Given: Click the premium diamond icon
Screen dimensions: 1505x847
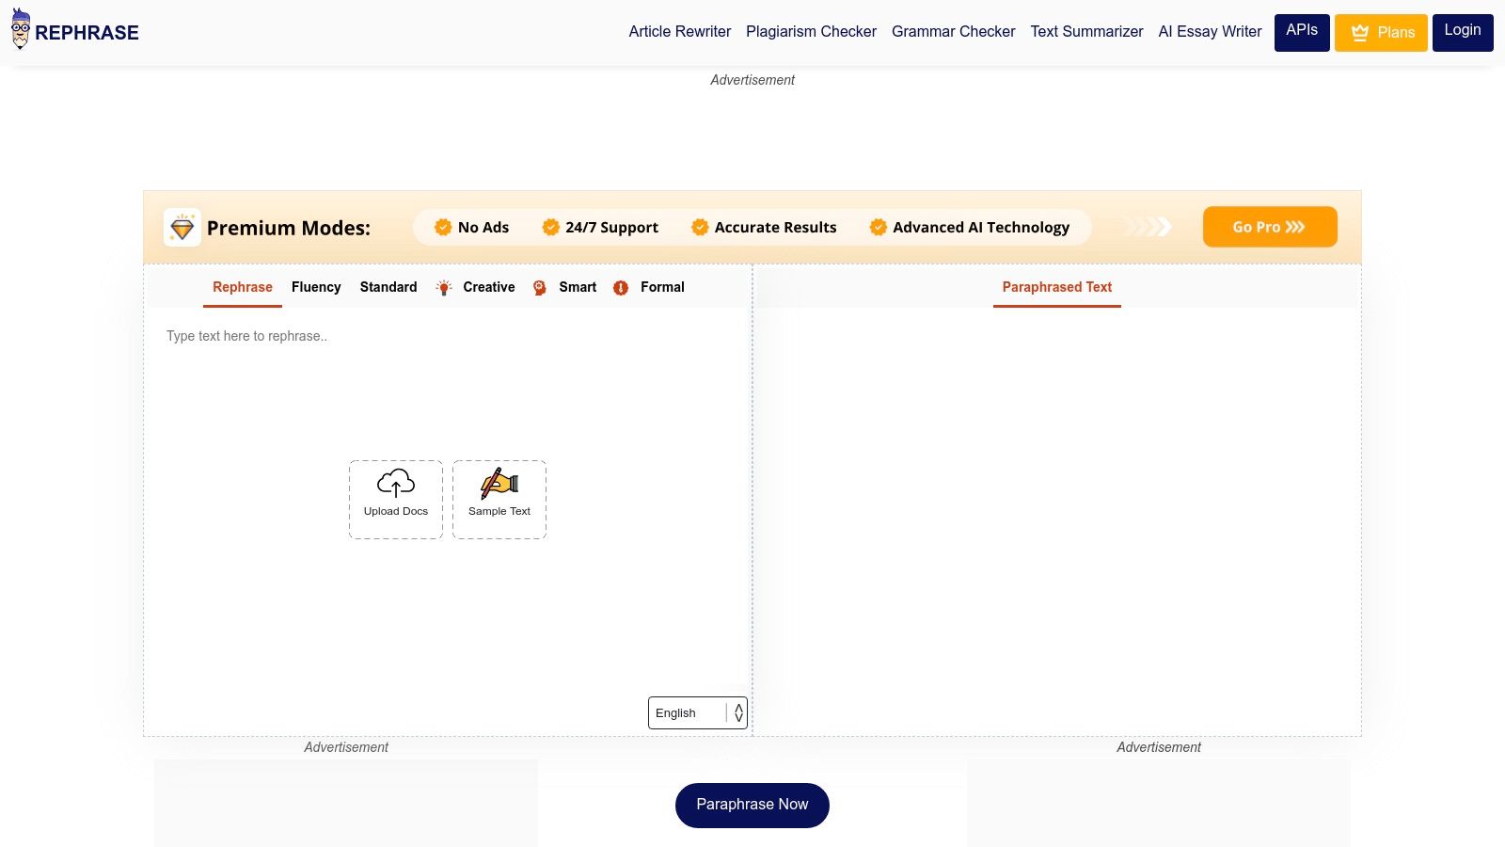Looking at the screenshot, I should (x=182, y=228).
